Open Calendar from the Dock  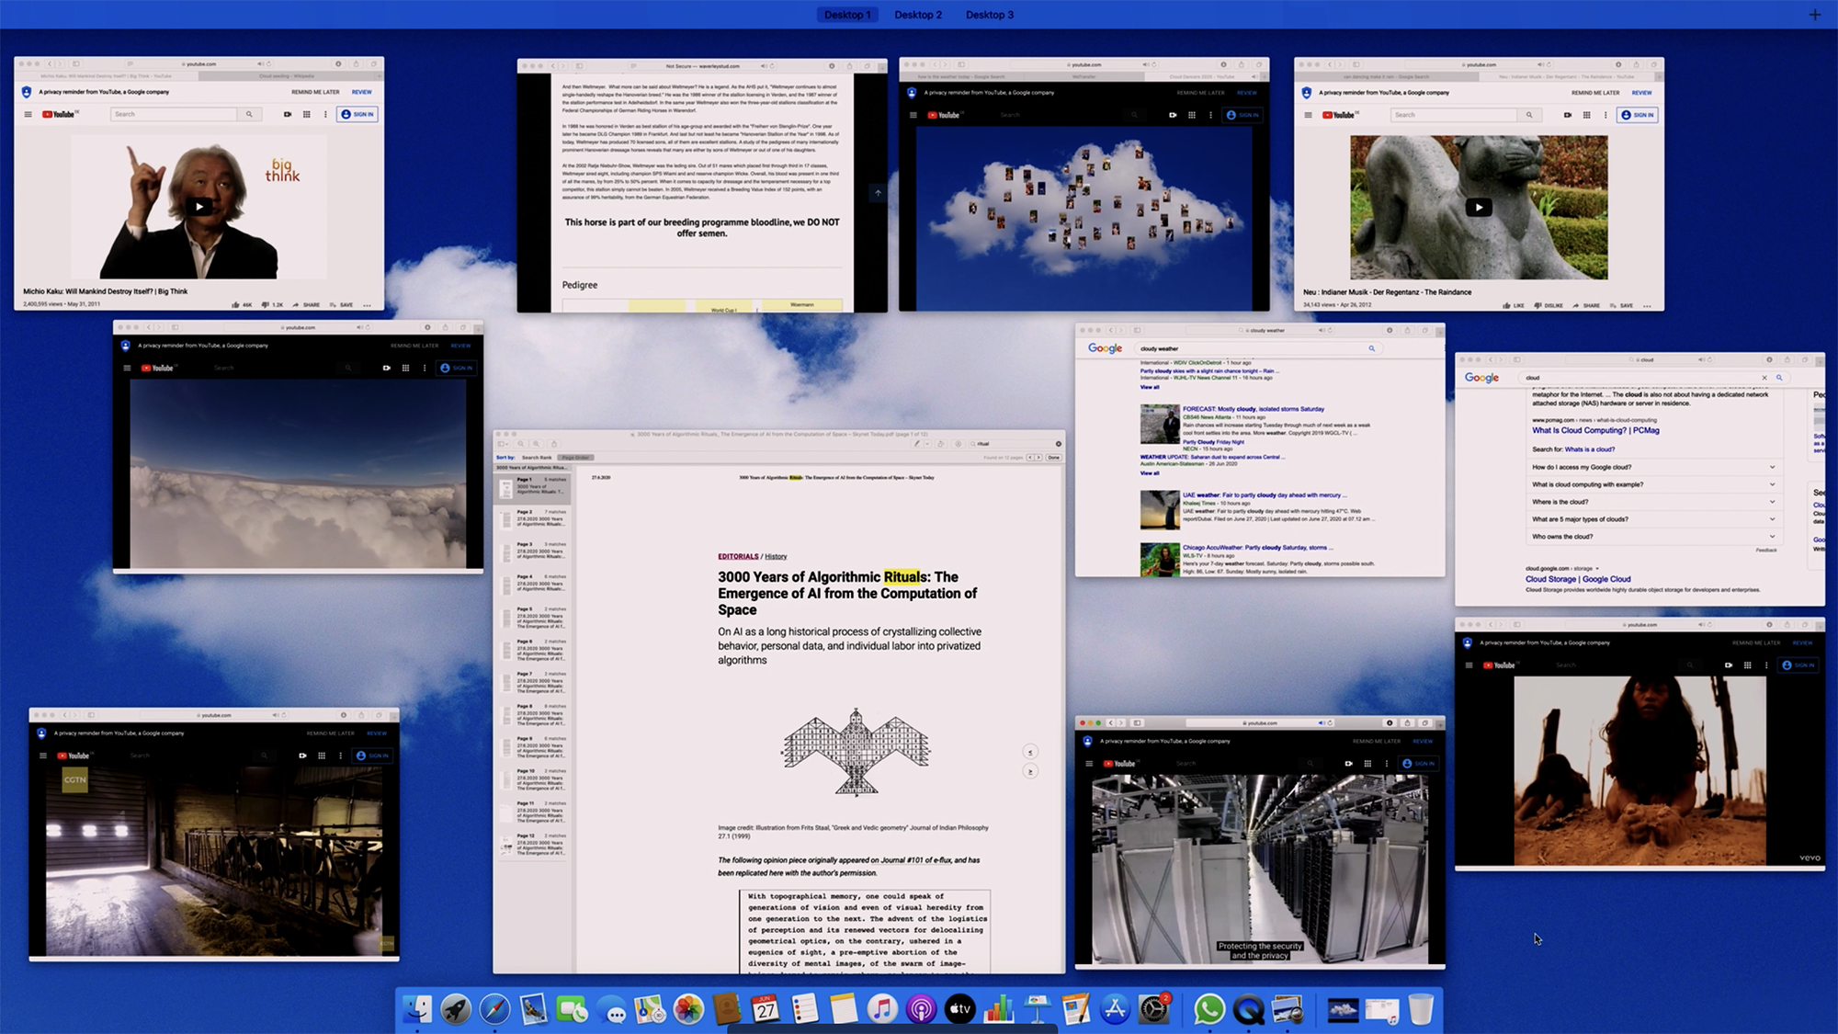coord(766,1009)
